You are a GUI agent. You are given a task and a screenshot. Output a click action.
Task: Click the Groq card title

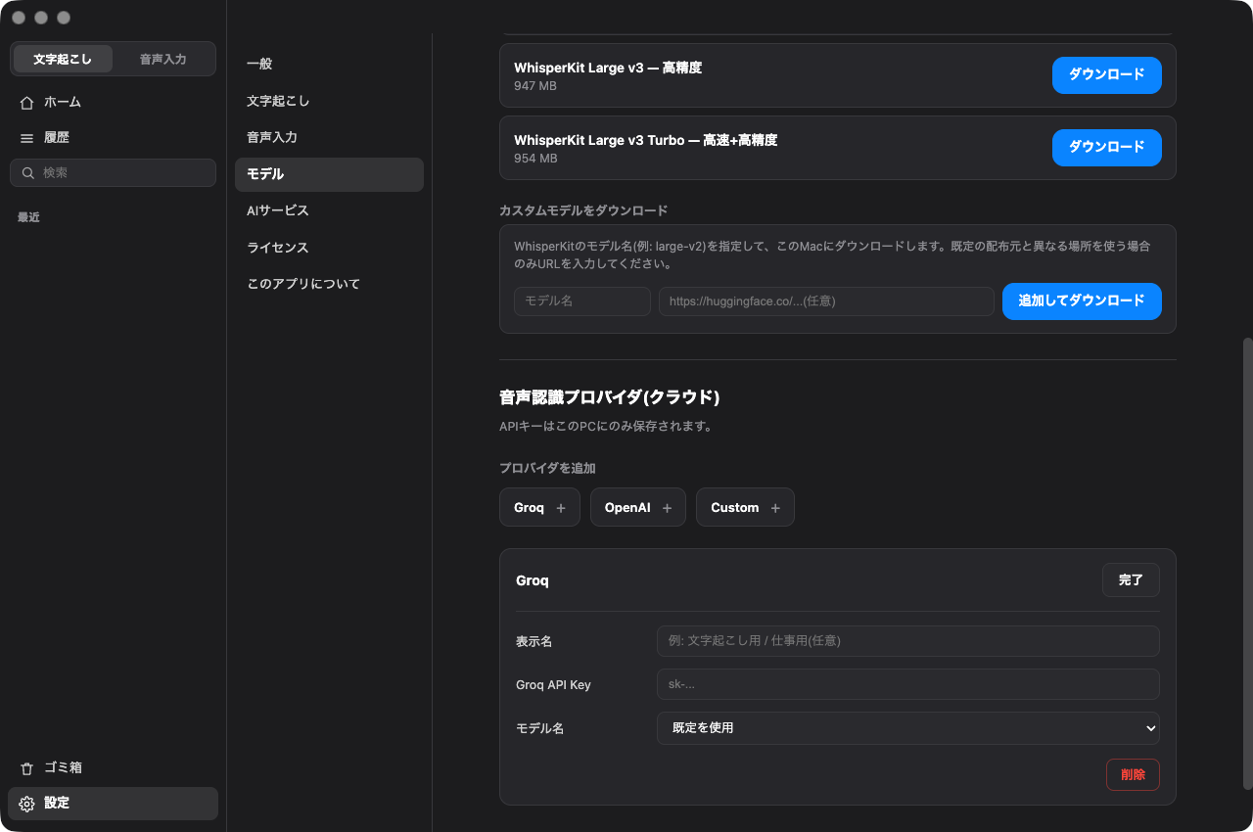click(533, 580)
